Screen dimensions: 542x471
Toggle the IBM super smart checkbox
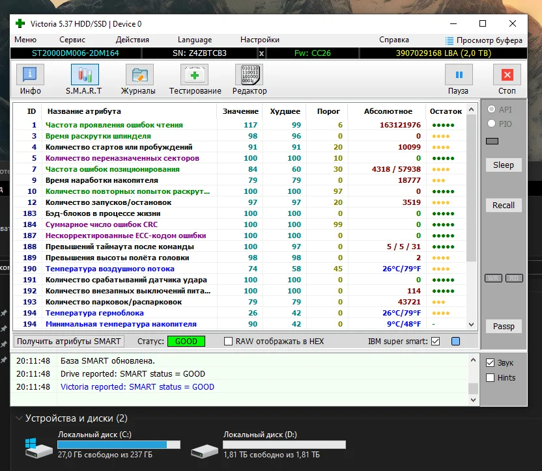(436, 341)
